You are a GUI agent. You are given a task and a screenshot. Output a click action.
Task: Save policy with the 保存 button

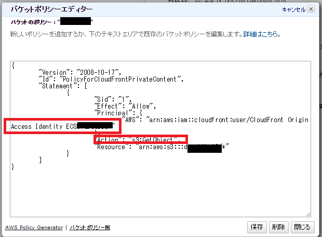tap(257, 227)
